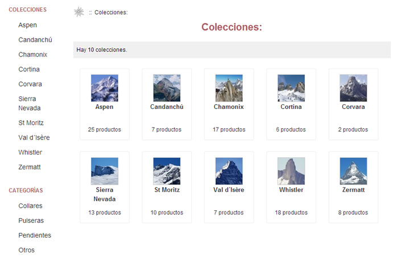This screenshot has width=401, height=257.
Task: Click the edelweiss home icon in breadcrumb
Action: [79, 12]
